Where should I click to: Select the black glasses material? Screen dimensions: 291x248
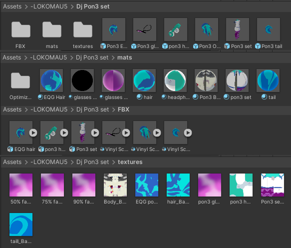tap(82, 80)
